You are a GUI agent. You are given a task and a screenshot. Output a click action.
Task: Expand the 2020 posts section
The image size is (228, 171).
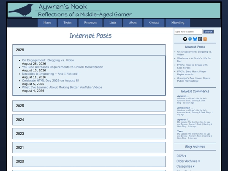pyautogui.click(x=89, y=161)
